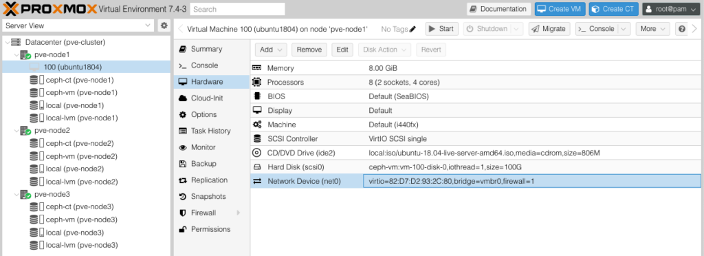Click the top Search field

click(x=237, y=9)
